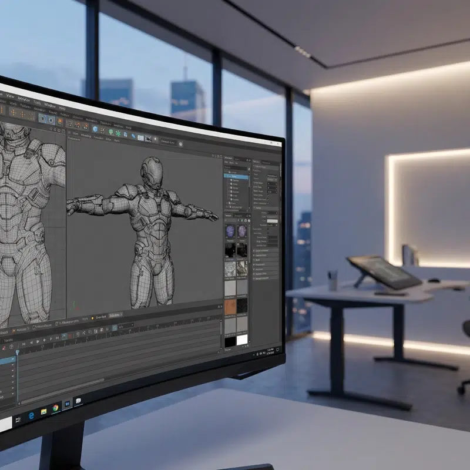
Task: Expand the first collapsed section in attributes panel
Action: click(x=266, y=251)
